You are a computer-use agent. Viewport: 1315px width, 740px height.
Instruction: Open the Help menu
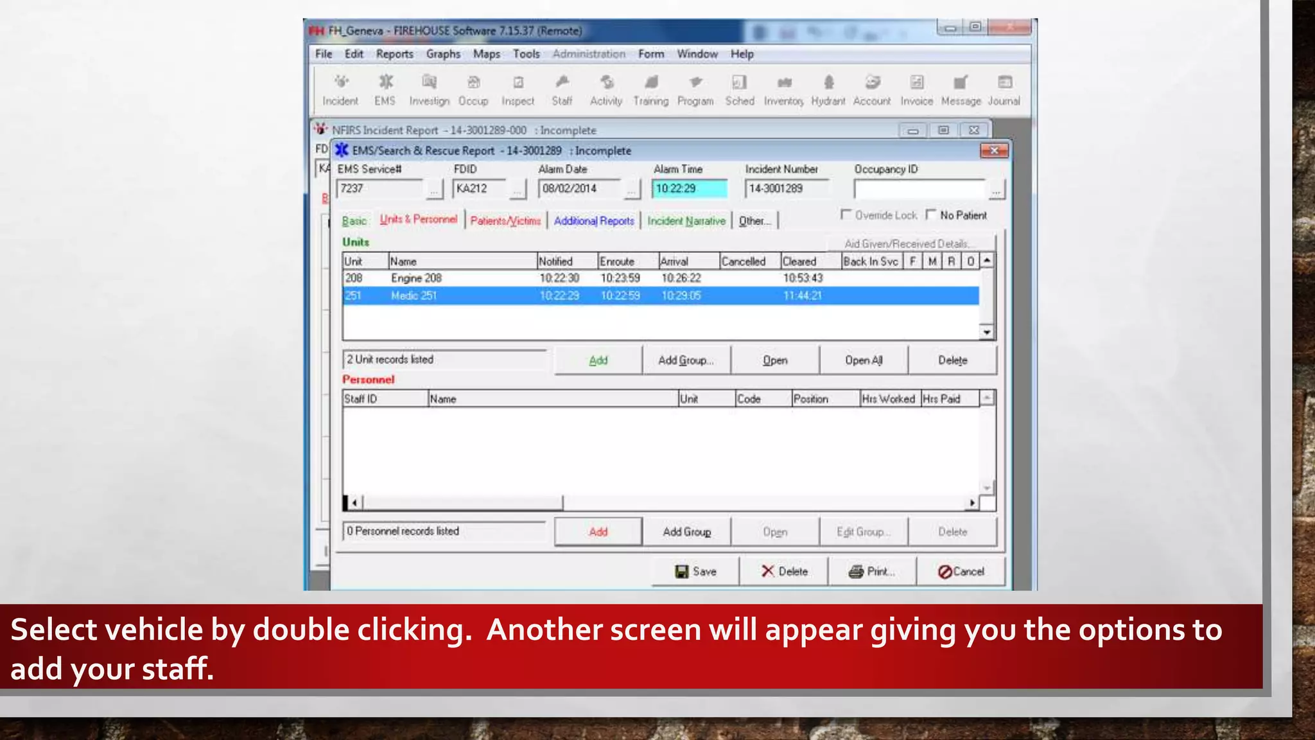742,54
